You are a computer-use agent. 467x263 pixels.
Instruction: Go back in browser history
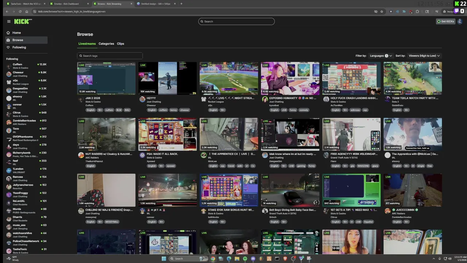tap(7, 11)
